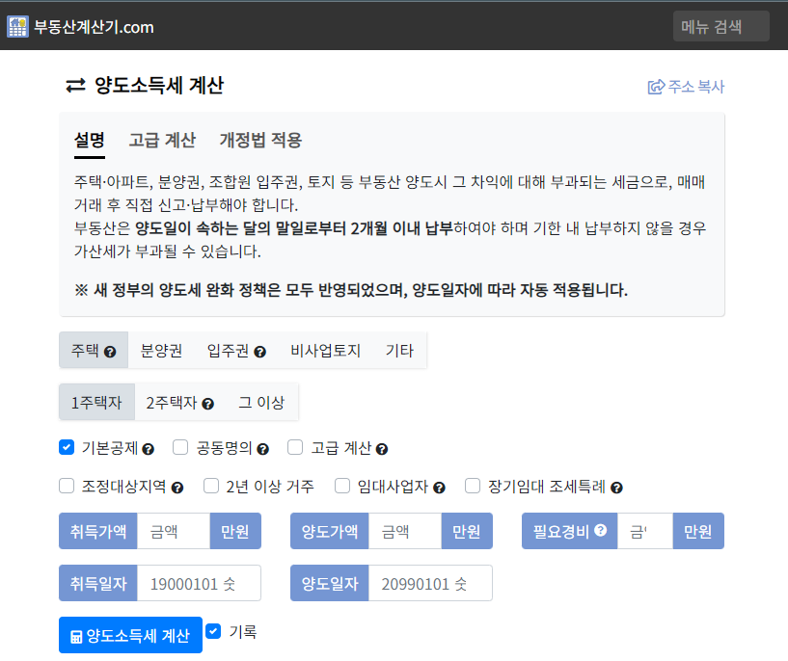Click help icon next to 장기임대 조세특례
788x661 pixels.
point(616,488)
